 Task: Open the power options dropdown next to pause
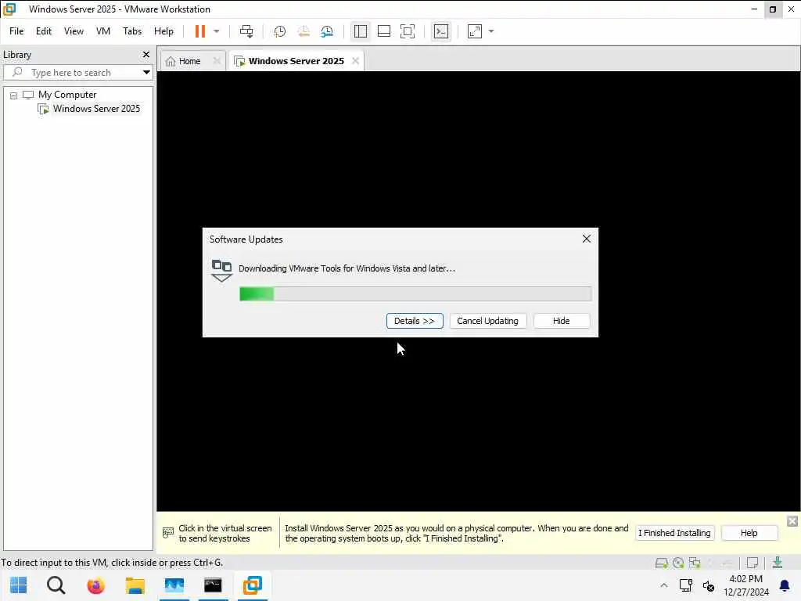(217, 31)
